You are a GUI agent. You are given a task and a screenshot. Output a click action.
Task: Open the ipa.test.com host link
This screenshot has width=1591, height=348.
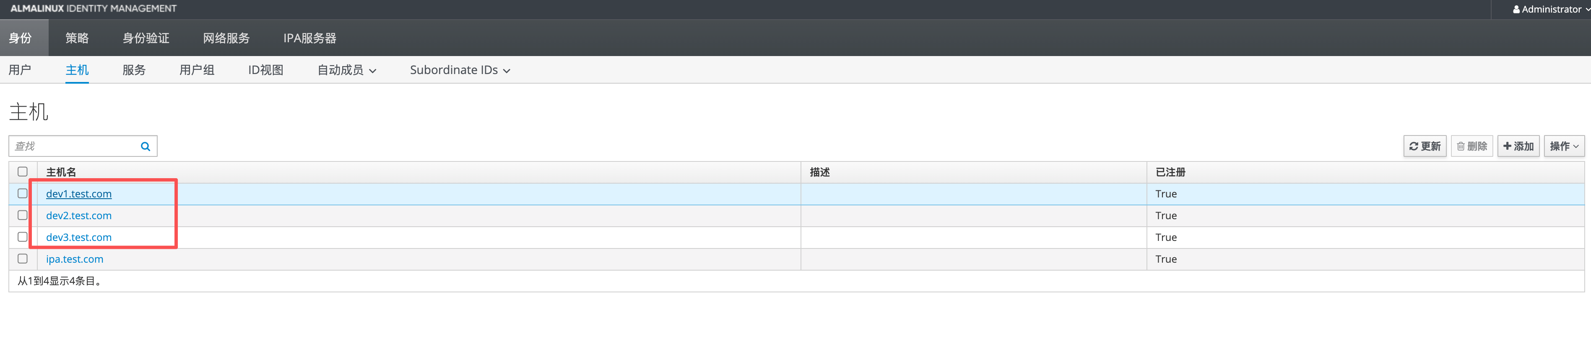(75, 259)
